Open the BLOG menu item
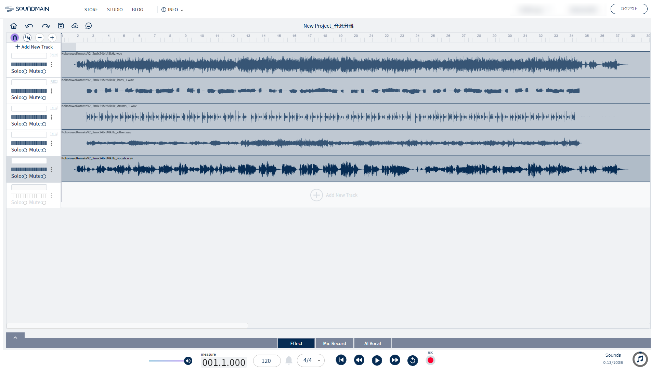 (x=138, y=10)
